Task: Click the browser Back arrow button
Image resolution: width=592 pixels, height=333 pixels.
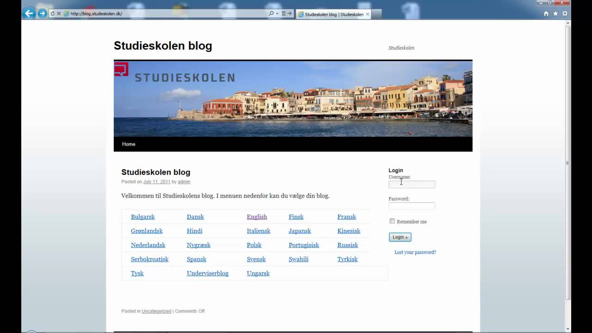Action: [29, 13]
